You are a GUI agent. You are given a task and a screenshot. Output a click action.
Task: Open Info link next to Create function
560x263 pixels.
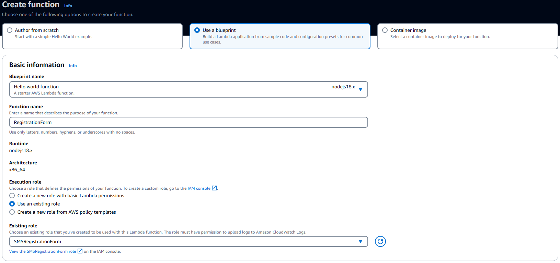68,6
